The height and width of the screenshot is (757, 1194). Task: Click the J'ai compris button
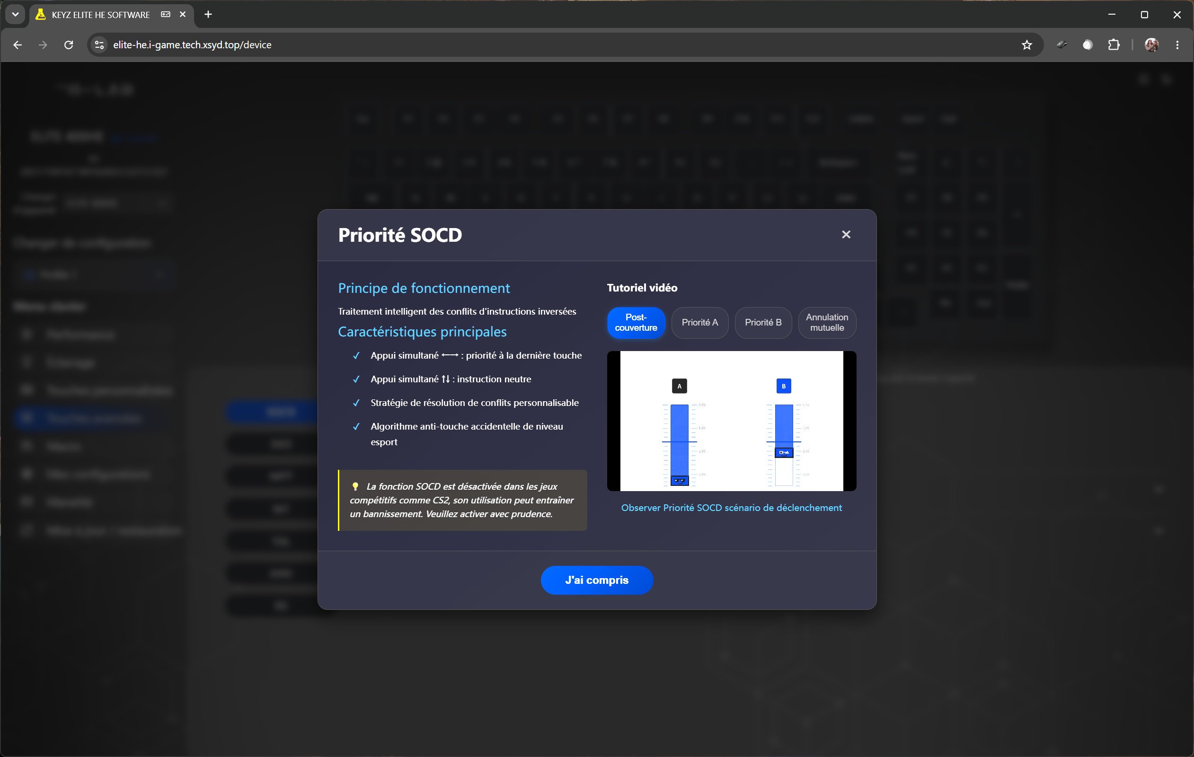tap(596, 580)
